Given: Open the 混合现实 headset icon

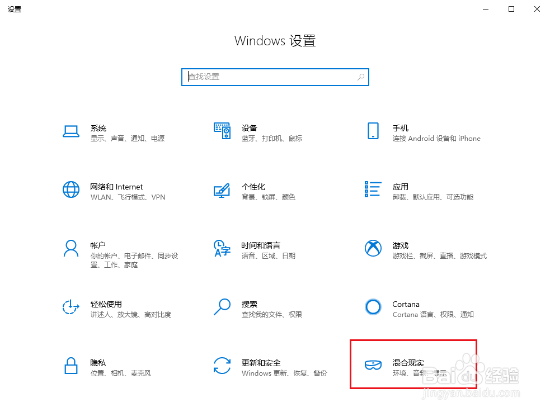Looking at the screenshot, I should tap(373, 365).
